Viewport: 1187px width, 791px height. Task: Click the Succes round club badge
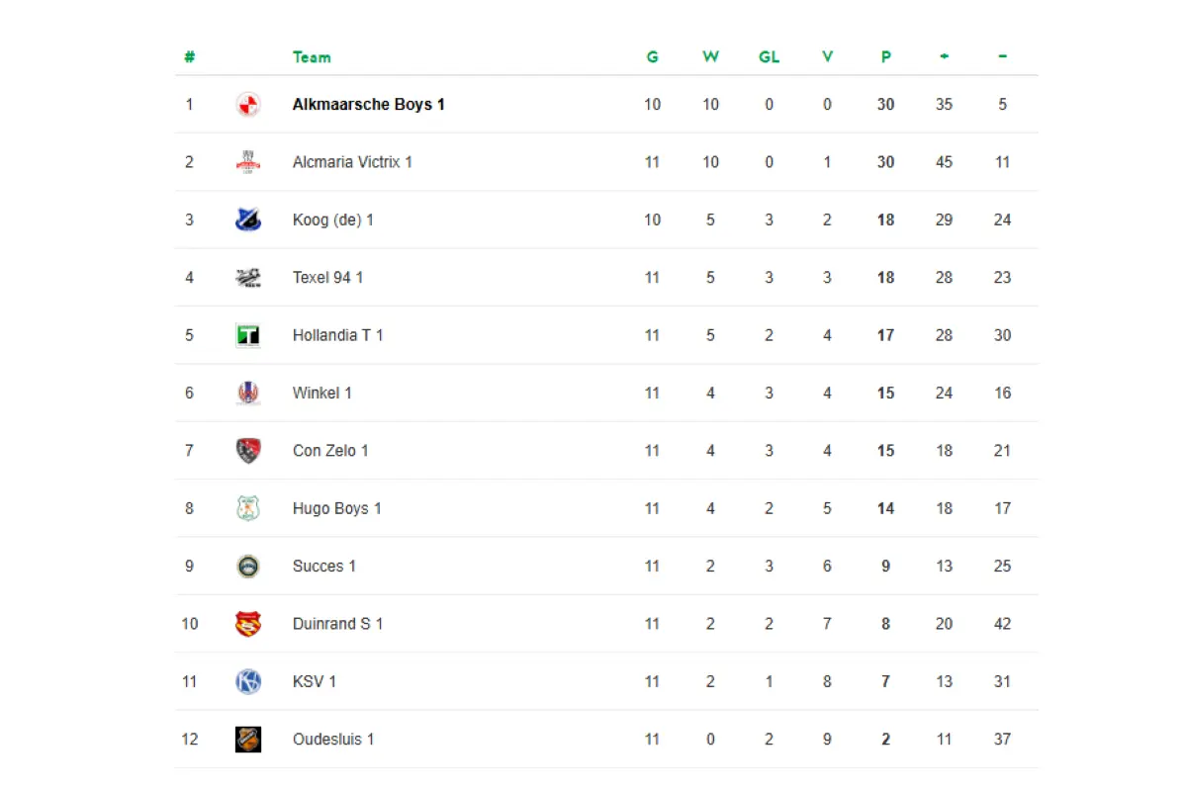coord(248,566)
